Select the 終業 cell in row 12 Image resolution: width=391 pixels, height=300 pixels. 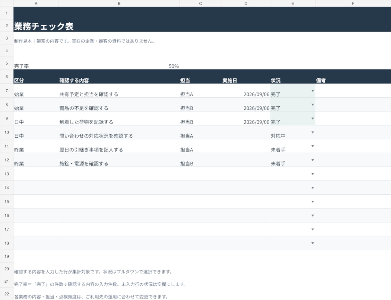[36, 160]
